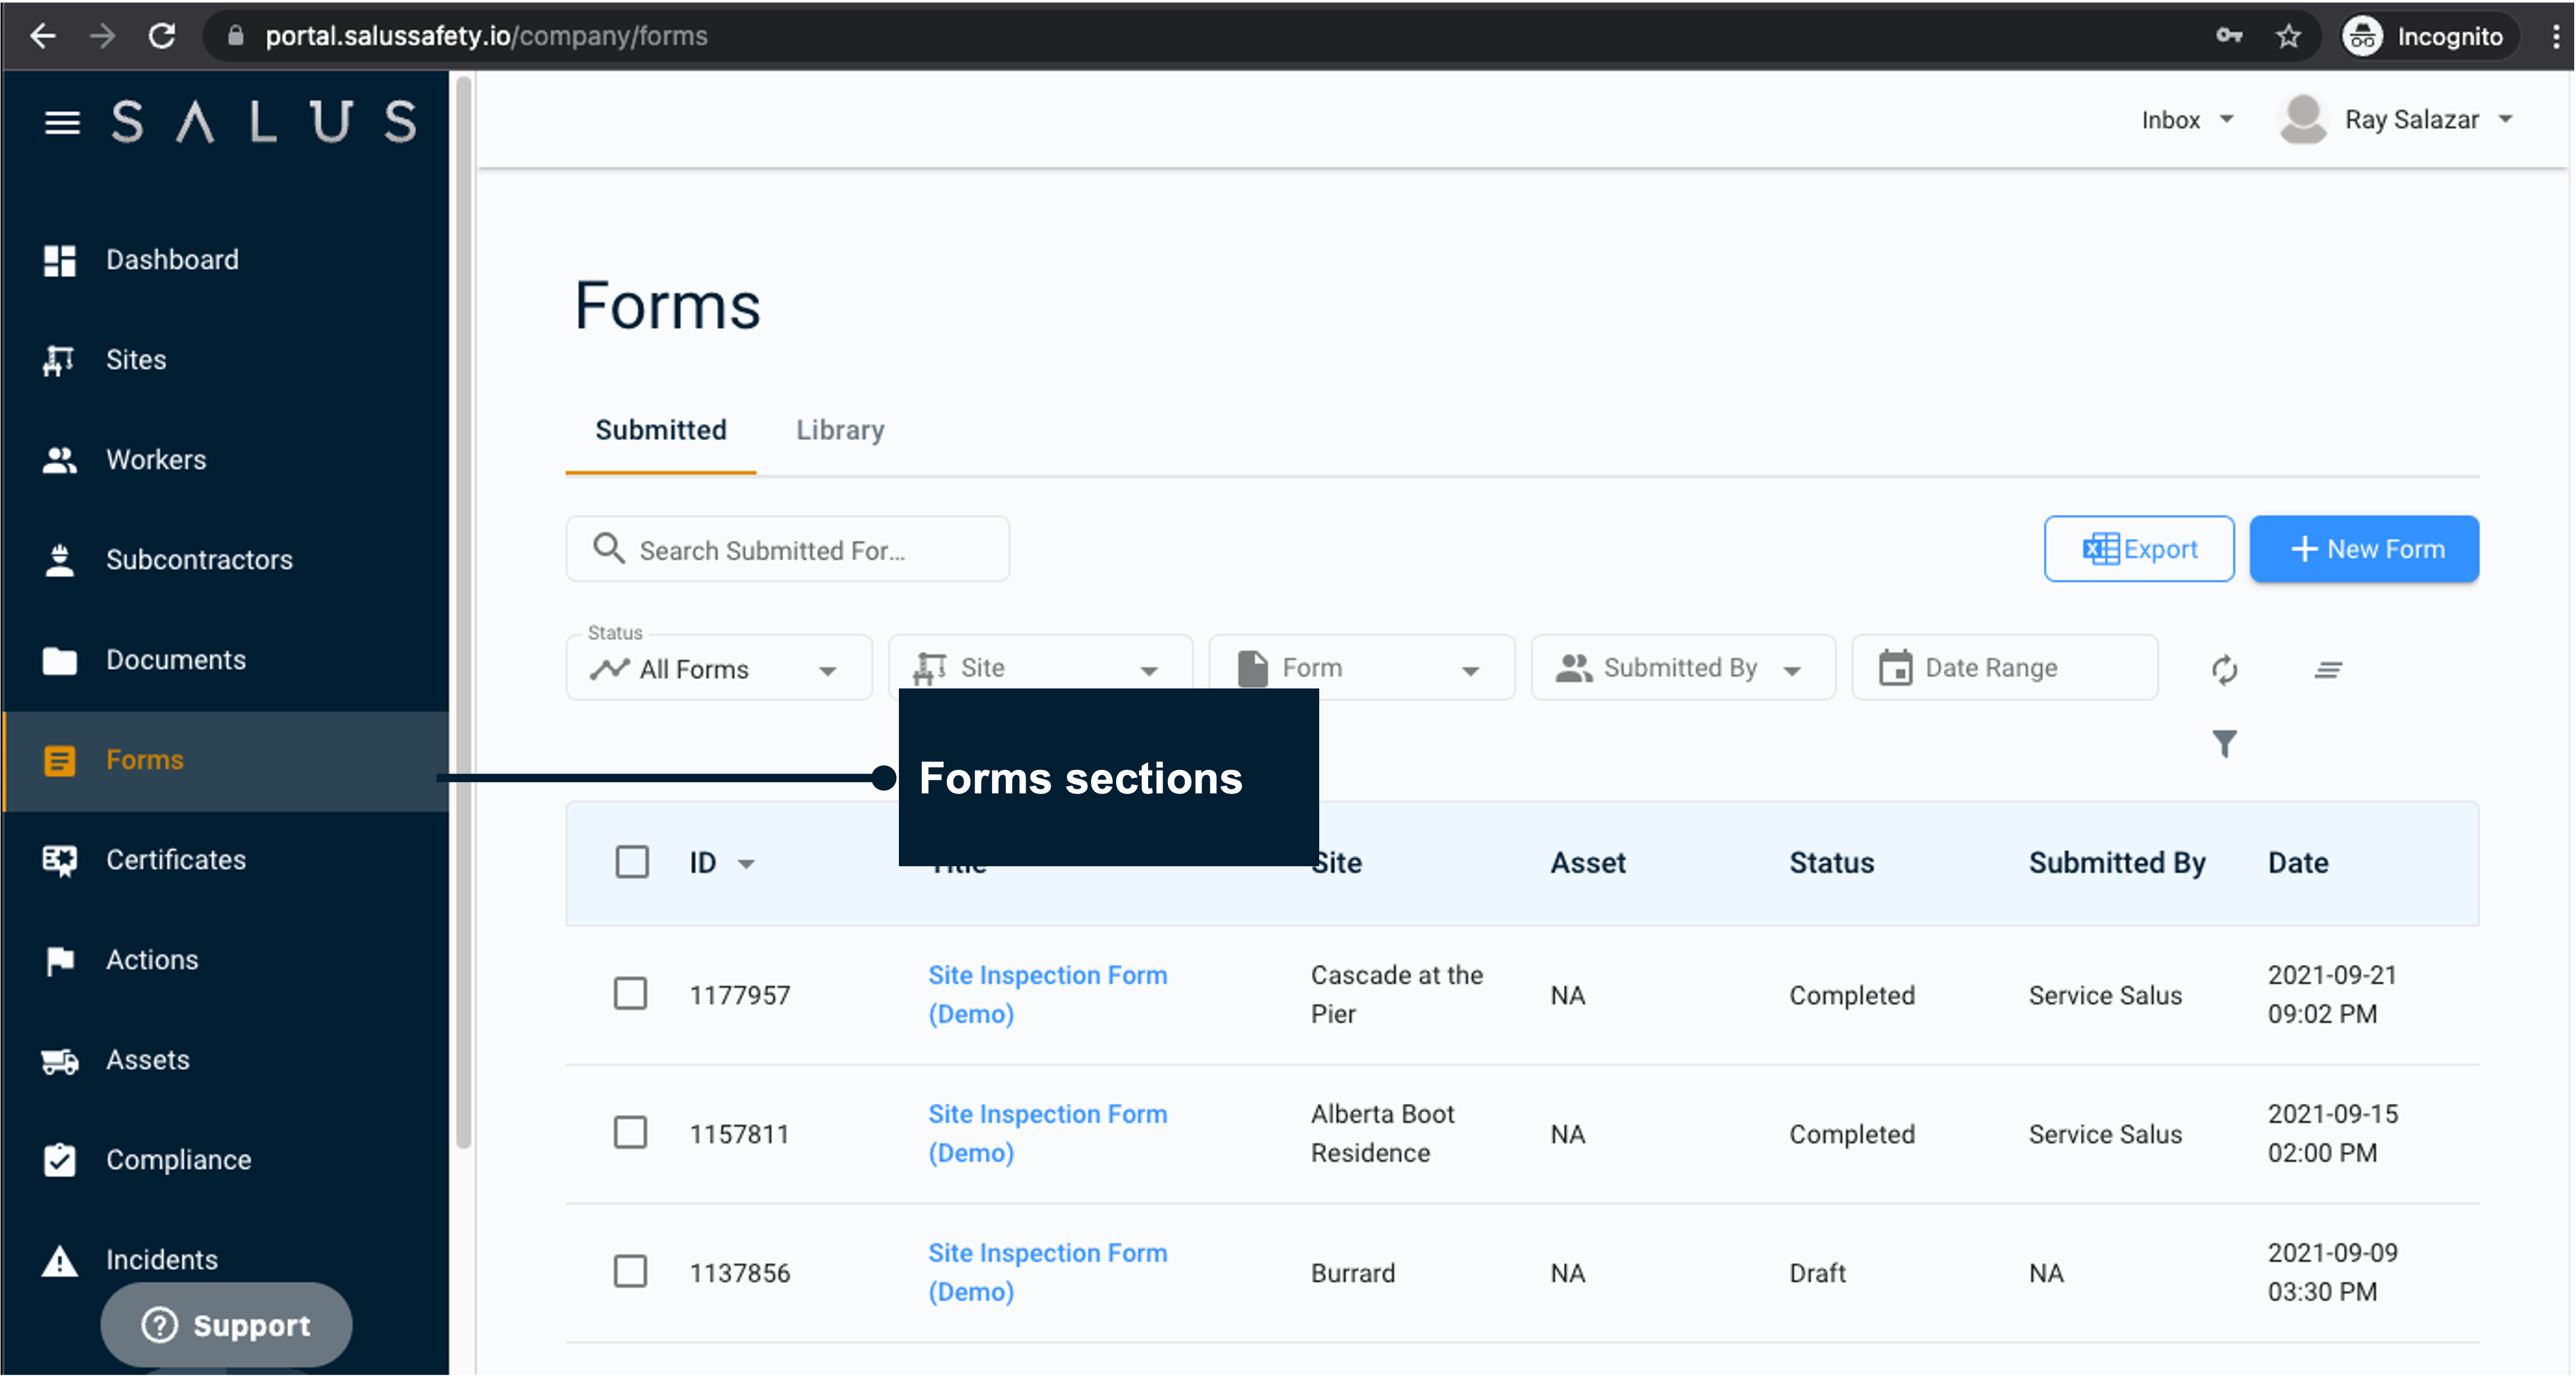
Task: Click the Incidents warning triangle icon
Action: coord(60,1260)
